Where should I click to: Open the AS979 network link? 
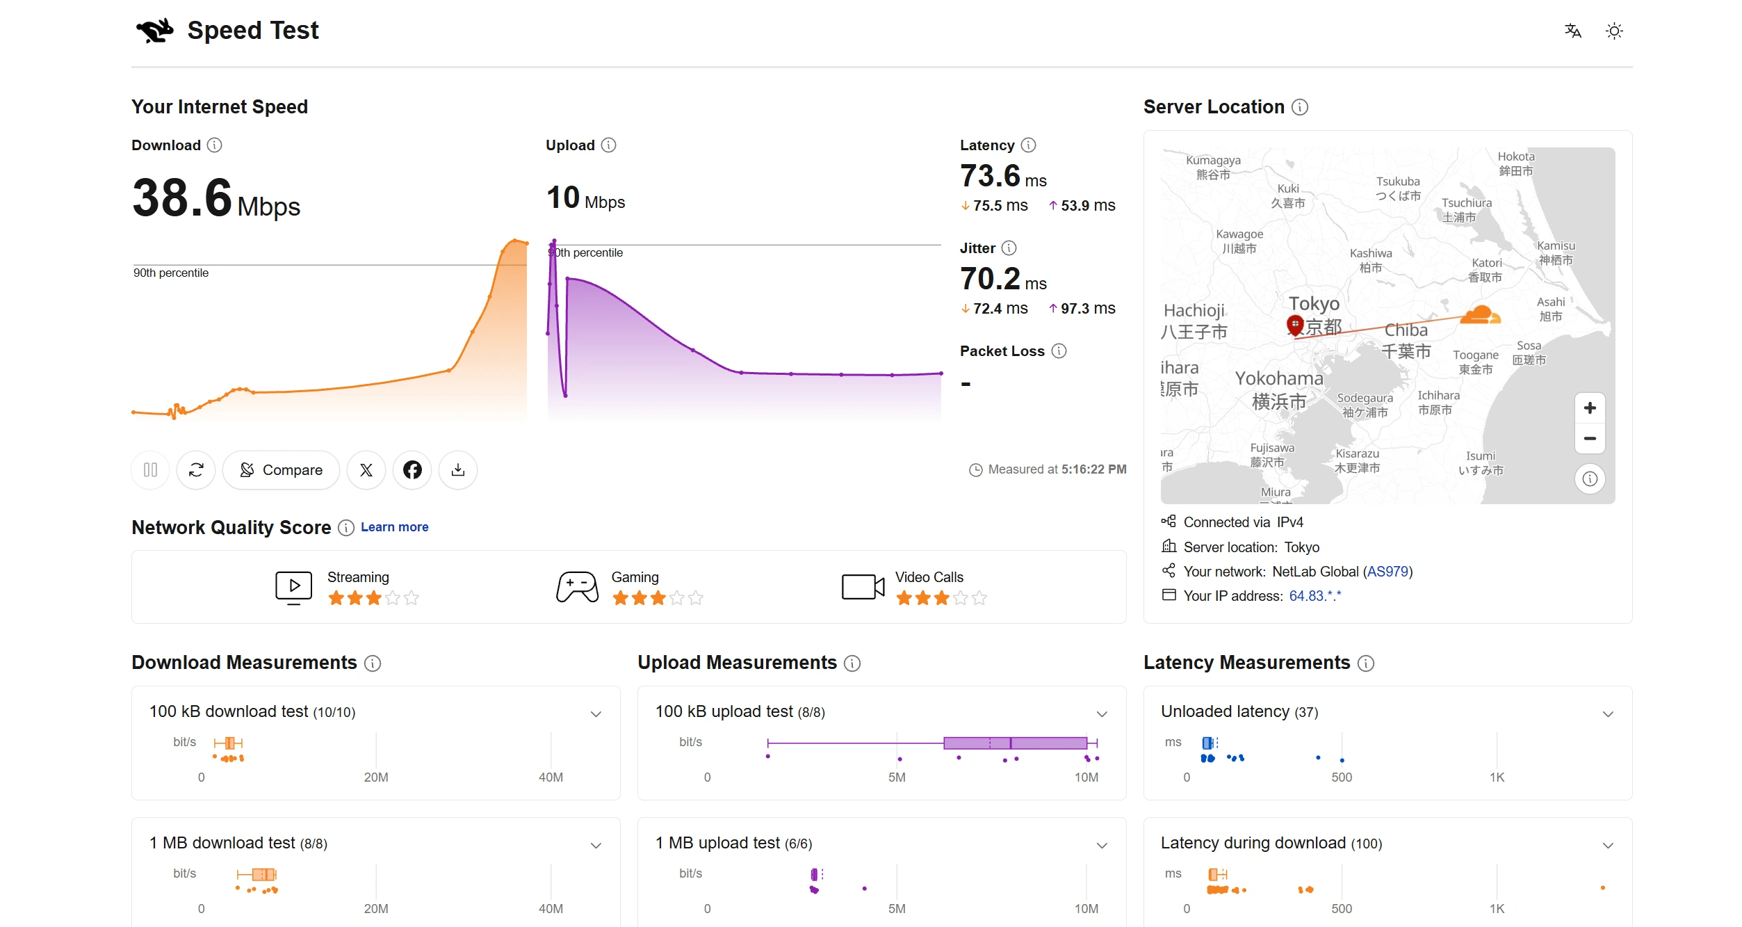[1387, 572]
